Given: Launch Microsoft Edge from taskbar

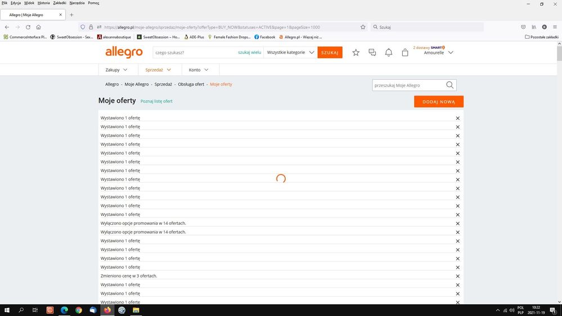Looking at the screenshot, I should pyautogui.click(x=64, y=310).
